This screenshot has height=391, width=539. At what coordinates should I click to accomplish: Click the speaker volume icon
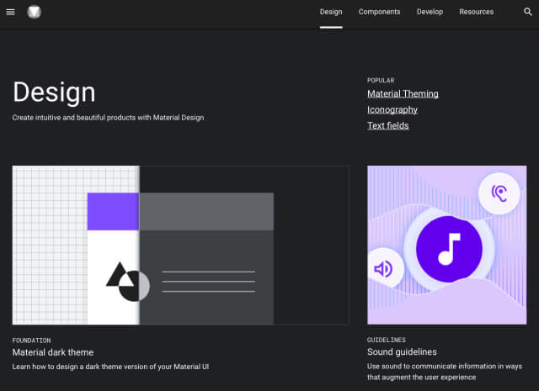click(x=382, y=269)
